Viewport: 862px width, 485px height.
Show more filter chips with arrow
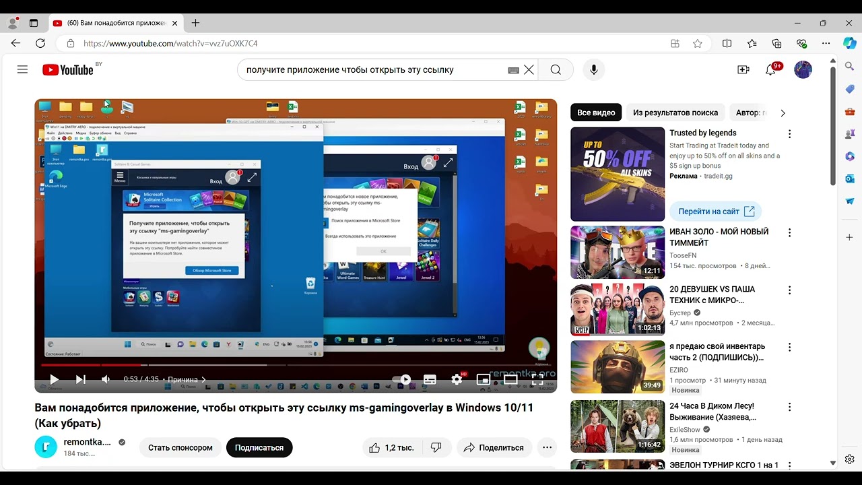pyautogui.click(x=783, y=112)
